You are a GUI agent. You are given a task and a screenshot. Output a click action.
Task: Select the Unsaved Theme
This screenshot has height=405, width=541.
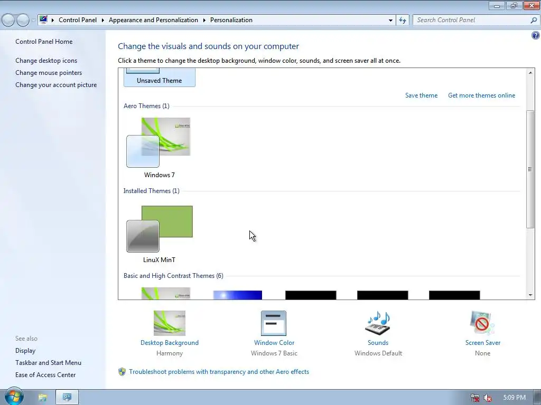(159, 77)
